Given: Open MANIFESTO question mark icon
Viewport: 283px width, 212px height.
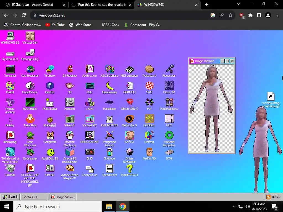Looking at the screenshot, I should click(129, 171).
